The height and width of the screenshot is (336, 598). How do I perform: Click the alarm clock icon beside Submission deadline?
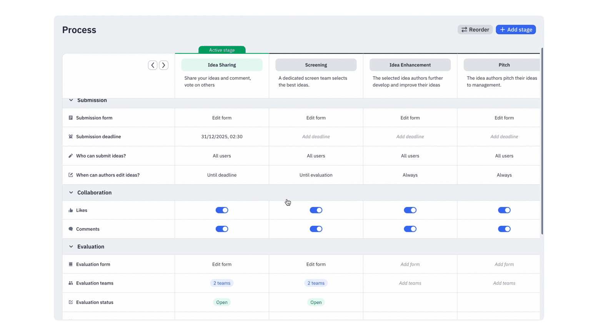71,136
